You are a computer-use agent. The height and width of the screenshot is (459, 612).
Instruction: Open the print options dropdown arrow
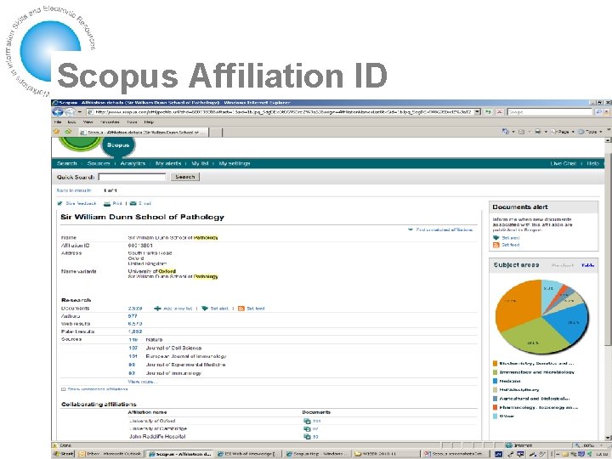coord(546,132)
